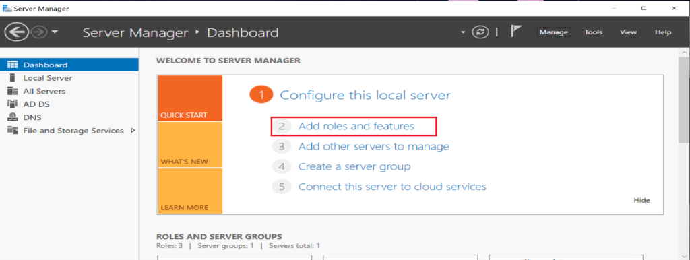The image size is (690, 260).
Task: Open the Tools menu
Action: 593,32
